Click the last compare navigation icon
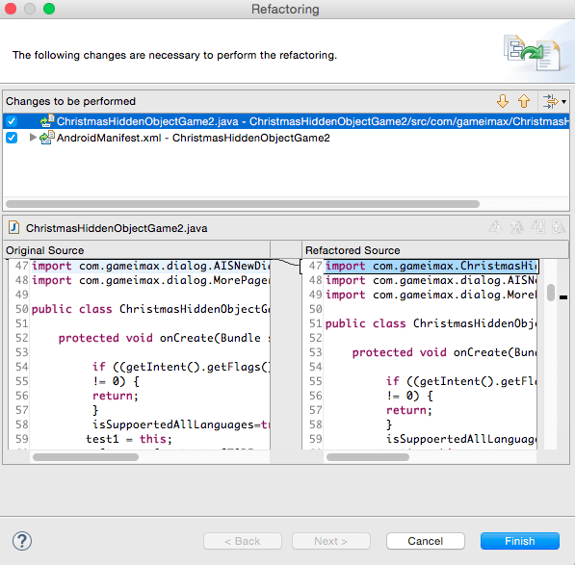The width and height of the screenshot is (575, 565). point(559,227)
